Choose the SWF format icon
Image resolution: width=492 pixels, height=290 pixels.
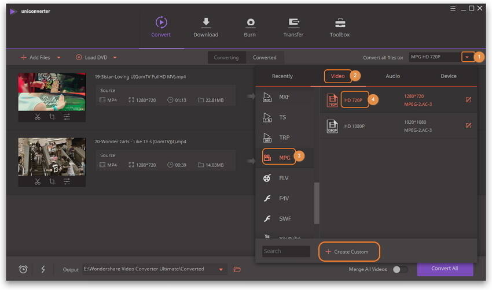(267, 218)
